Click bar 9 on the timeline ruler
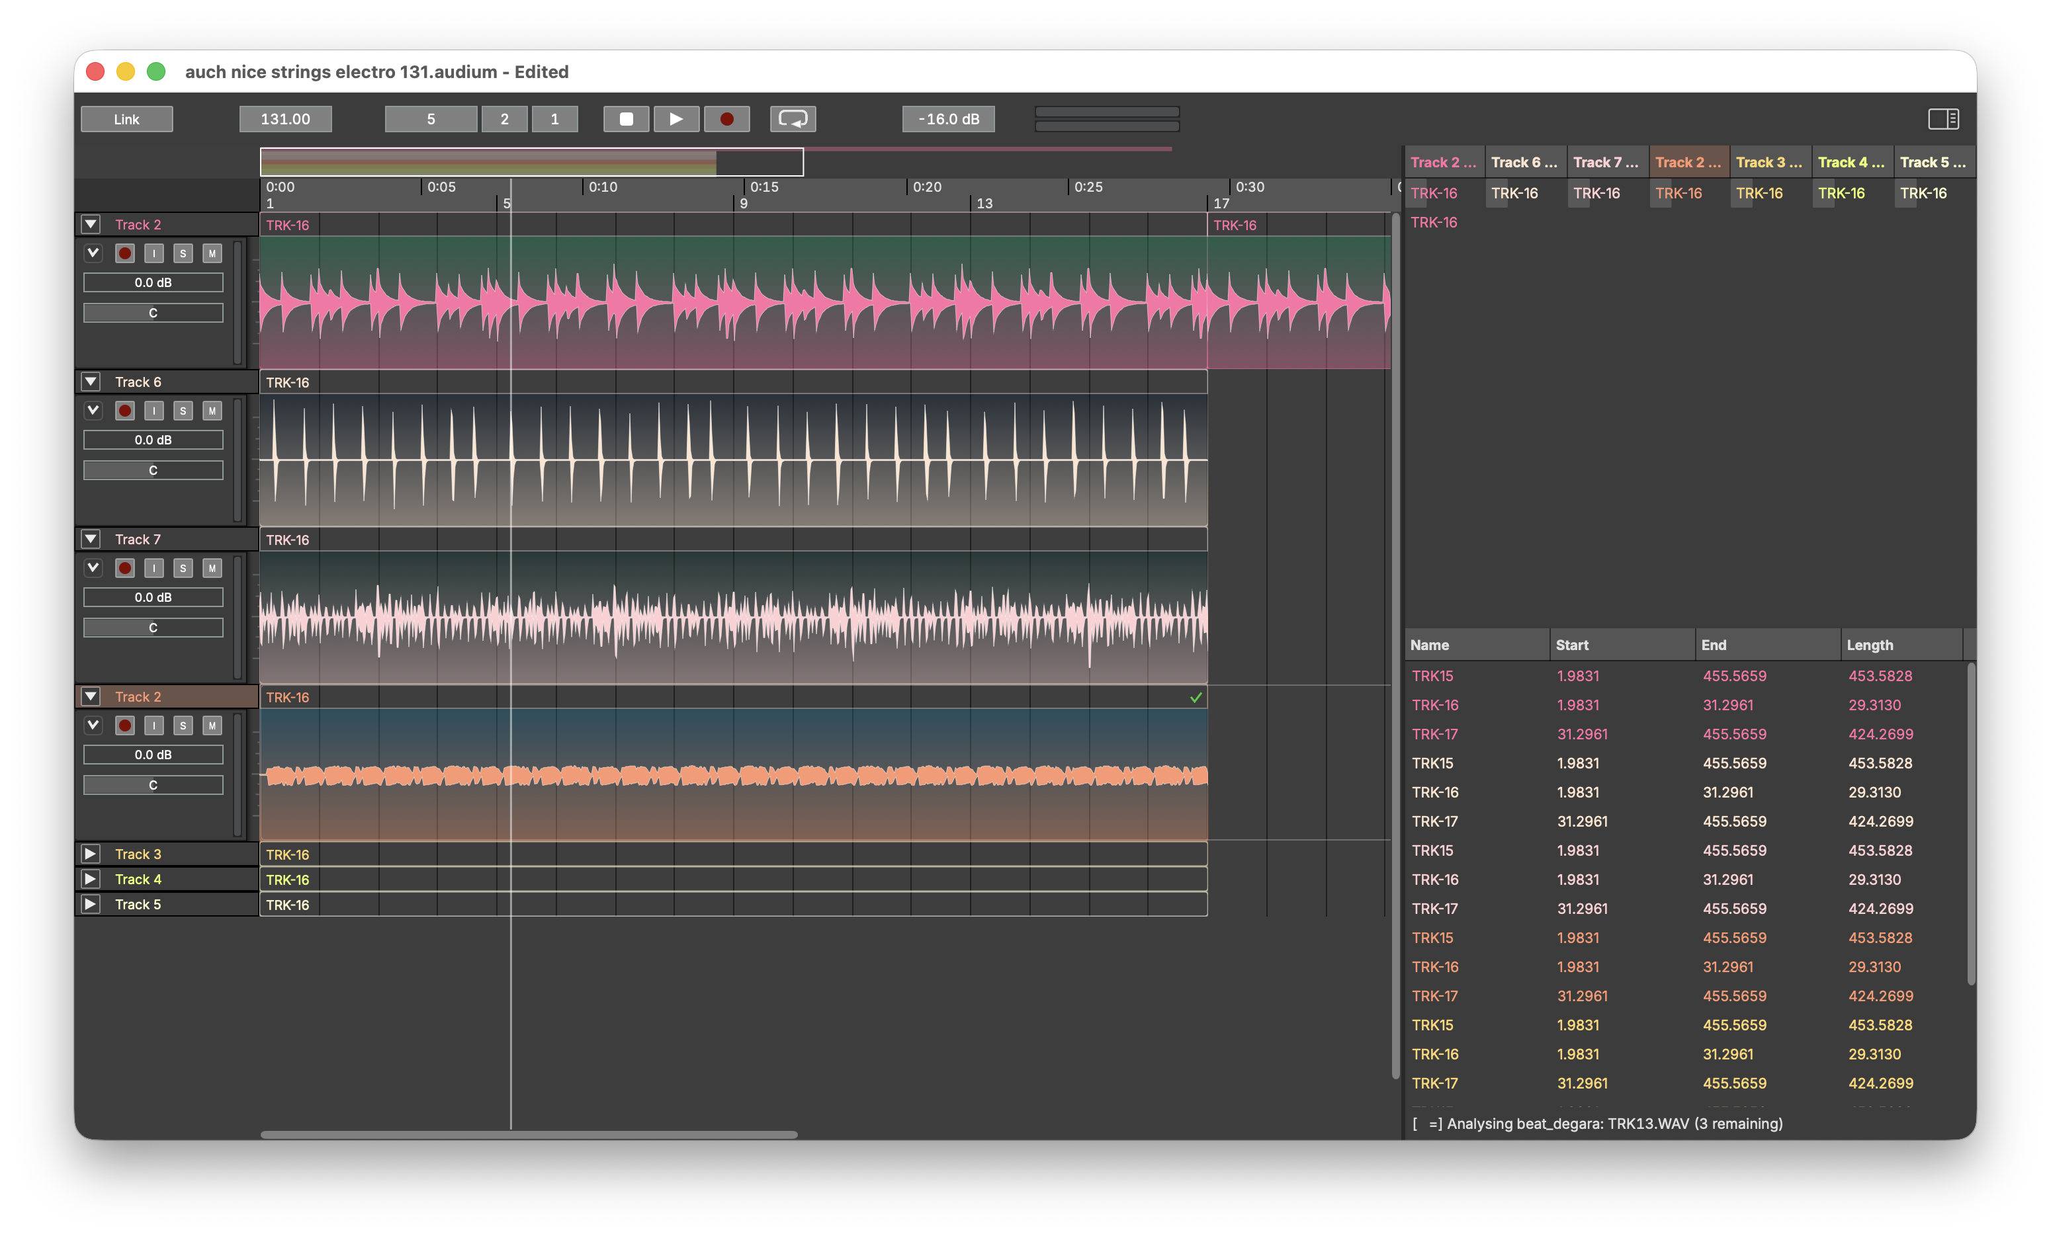2051x1238 pixels. [x=743, y=203]
